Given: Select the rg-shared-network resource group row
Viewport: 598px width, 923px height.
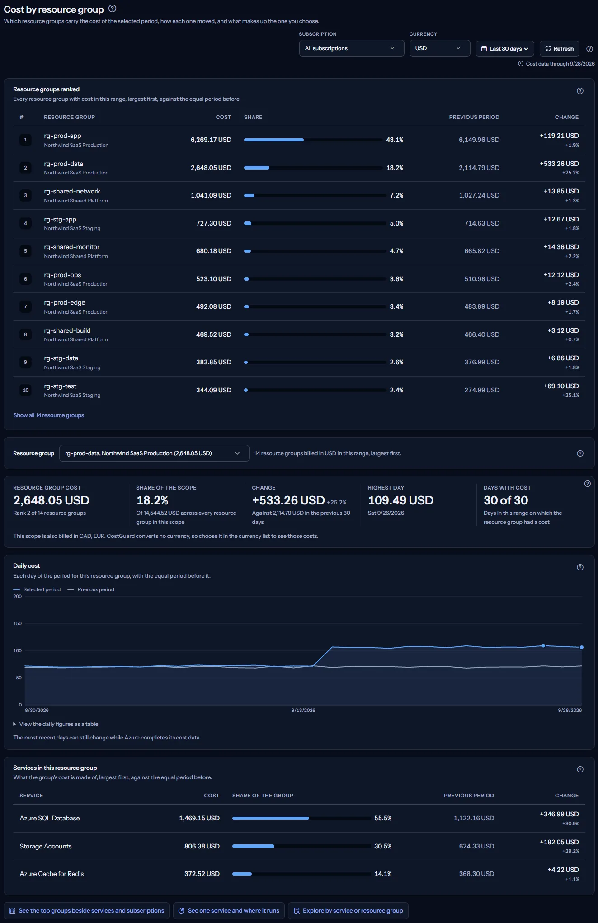Looking at the screenshot, I should [299, 196].
